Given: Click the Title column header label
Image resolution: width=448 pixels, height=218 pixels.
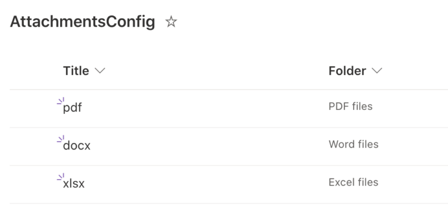Looking at the screenshot, I should tap(76, 70).
